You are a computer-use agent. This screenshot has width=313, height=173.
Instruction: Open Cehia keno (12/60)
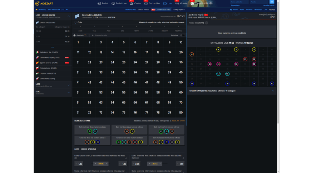pyautogui.click(x=53, y=79)
